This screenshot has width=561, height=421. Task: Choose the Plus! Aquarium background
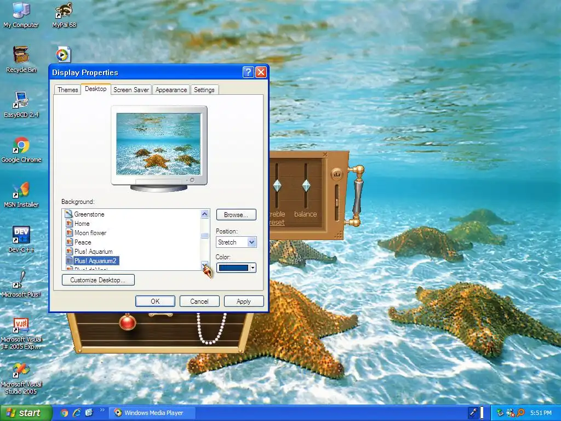(93, 251)
